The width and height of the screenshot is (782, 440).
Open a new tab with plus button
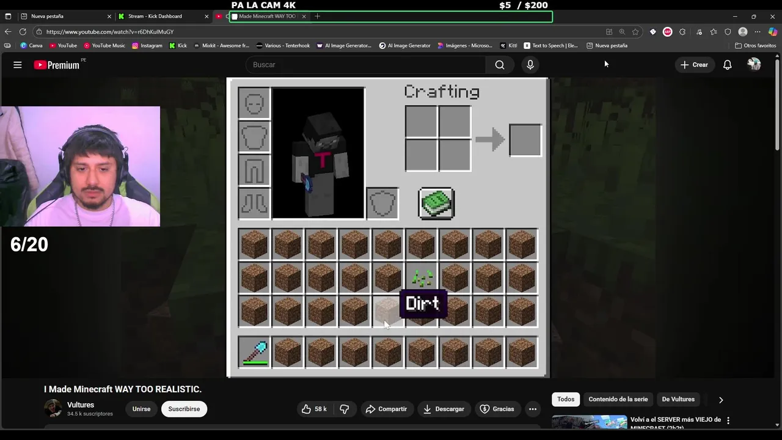(x=317, y=16)
